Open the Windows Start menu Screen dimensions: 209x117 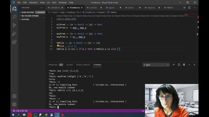coord(13,115)
